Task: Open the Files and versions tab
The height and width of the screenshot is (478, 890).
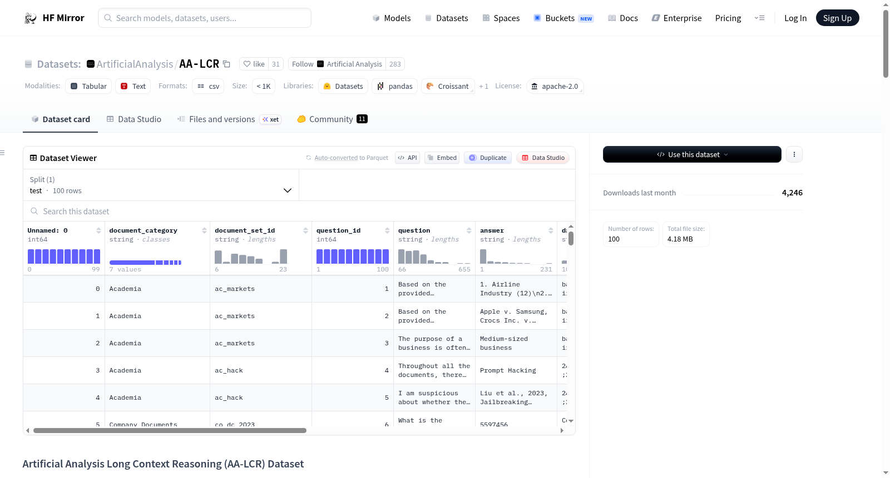Action: pos(229,119)
